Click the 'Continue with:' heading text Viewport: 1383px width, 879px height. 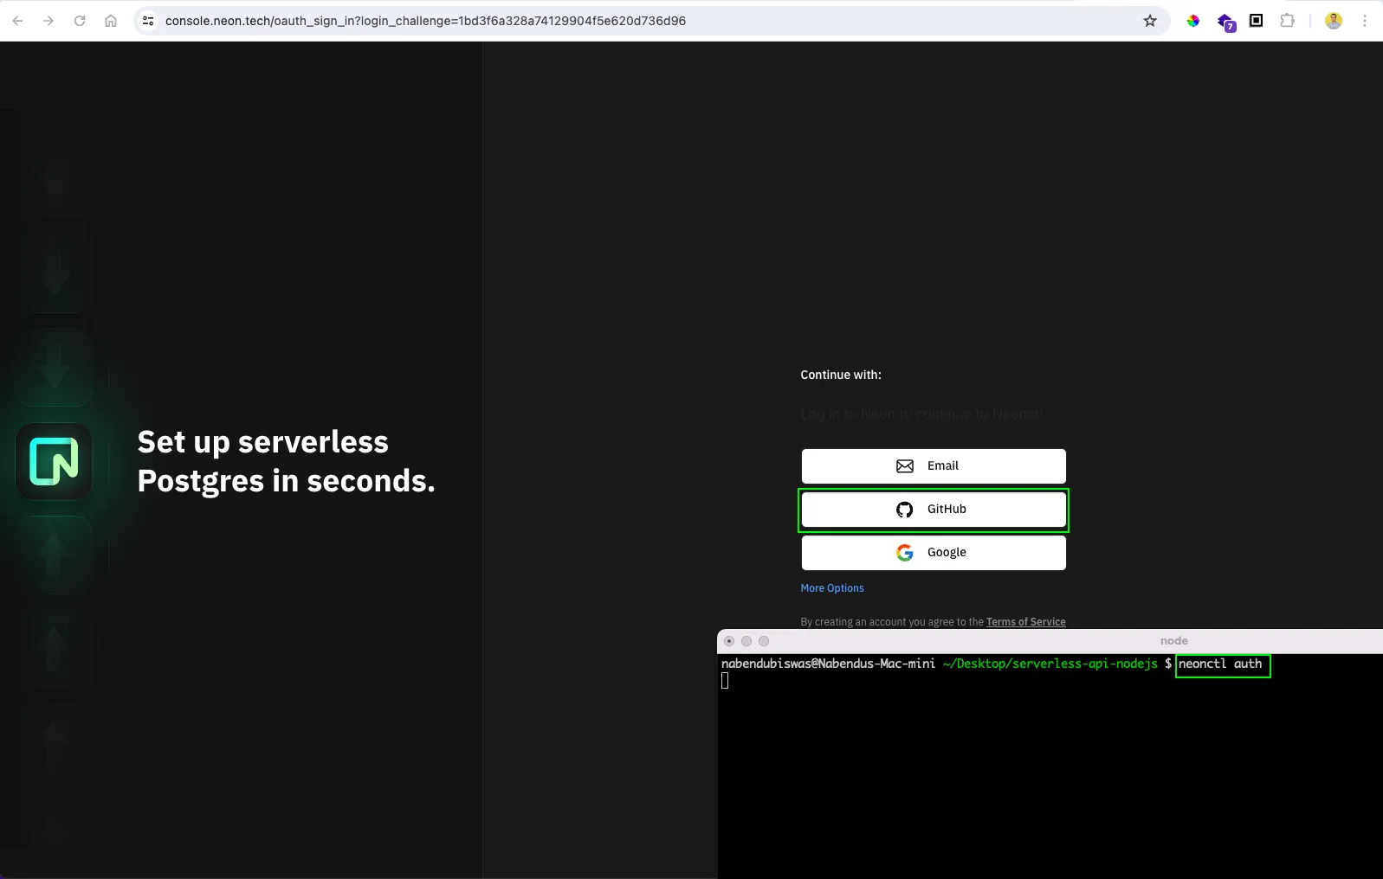(841, 375)
